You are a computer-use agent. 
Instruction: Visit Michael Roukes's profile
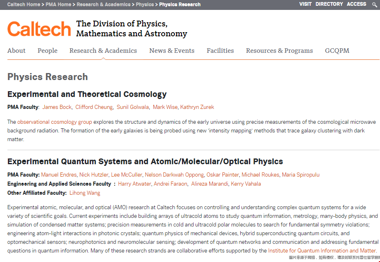[x=260, y=175]
